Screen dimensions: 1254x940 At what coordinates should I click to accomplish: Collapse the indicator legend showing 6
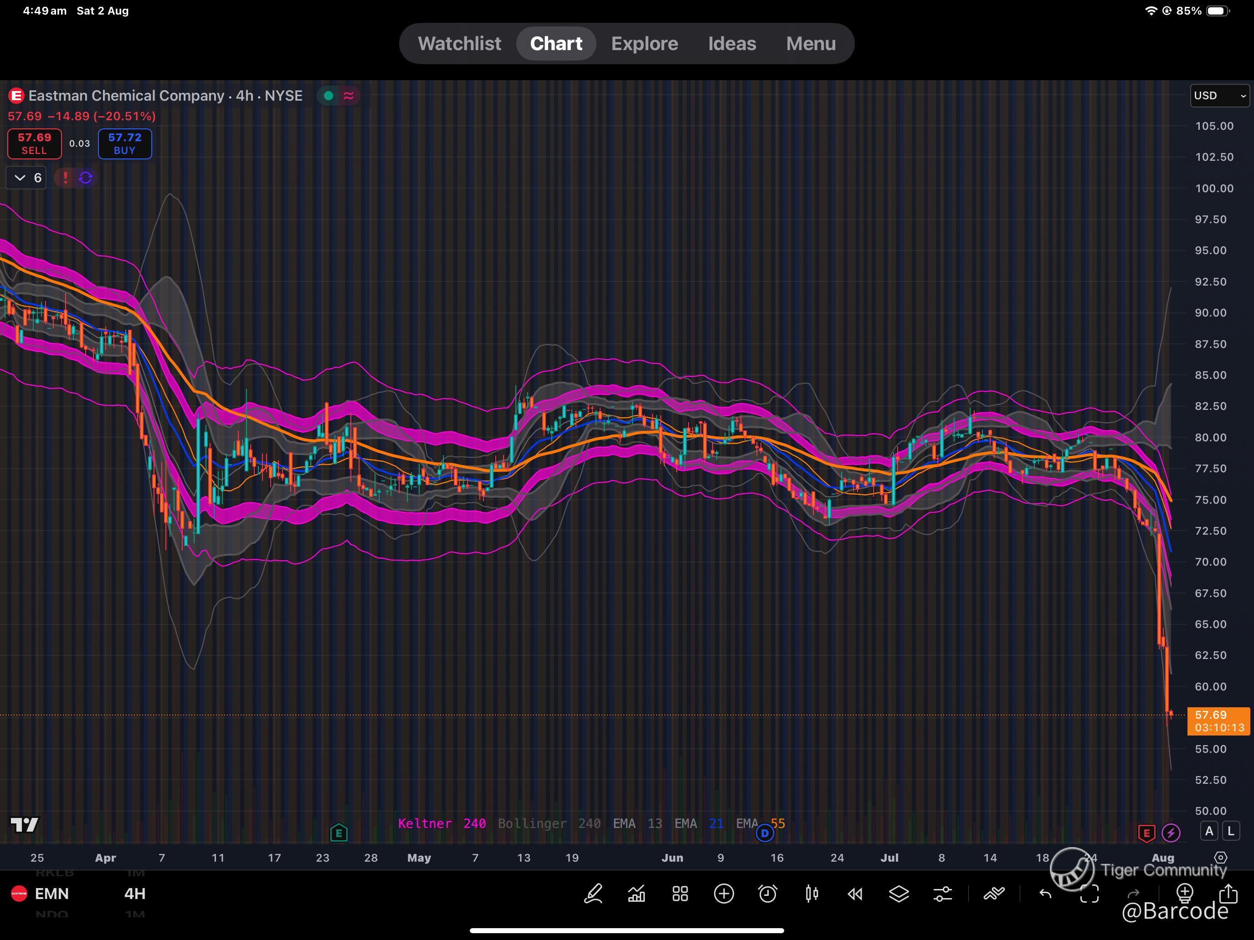pos(26,178)
